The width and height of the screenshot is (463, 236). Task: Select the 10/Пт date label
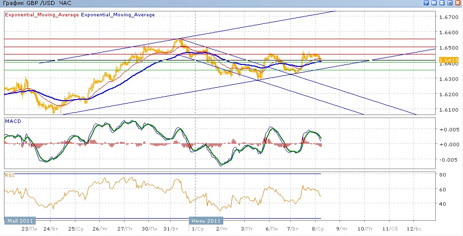tap(366, 229)
